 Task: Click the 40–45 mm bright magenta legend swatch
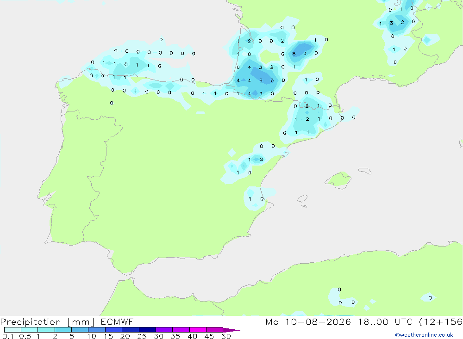198,330
